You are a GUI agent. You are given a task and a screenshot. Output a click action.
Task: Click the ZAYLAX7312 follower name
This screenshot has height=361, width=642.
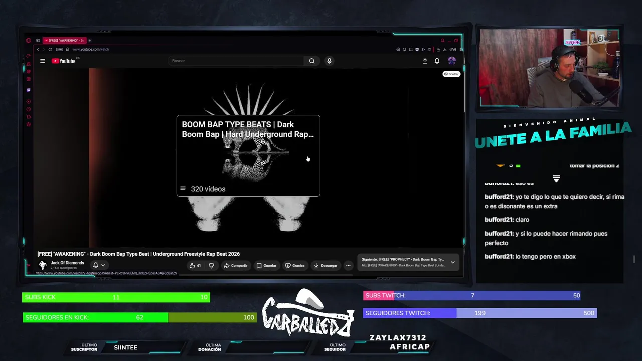[x=398, y=338]
